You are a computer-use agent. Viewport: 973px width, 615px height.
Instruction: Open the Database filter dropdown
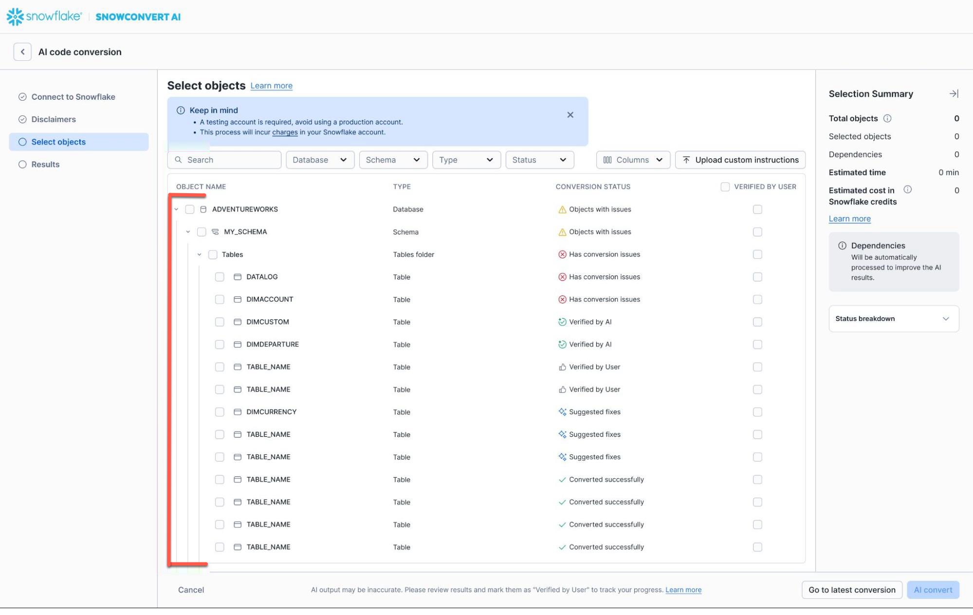tap(320, 160)
